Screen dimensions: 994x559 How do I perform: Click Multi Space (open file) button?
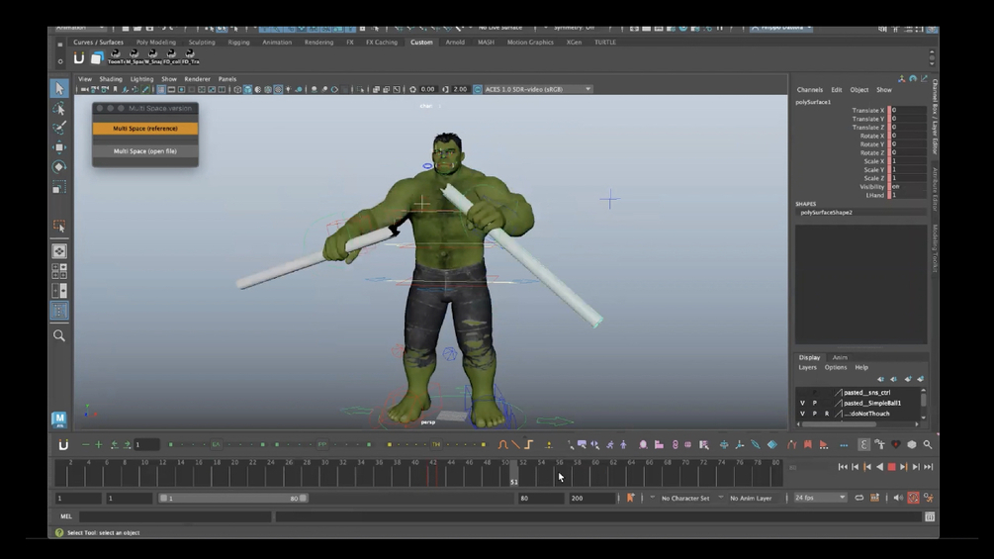tap(145, 151)
